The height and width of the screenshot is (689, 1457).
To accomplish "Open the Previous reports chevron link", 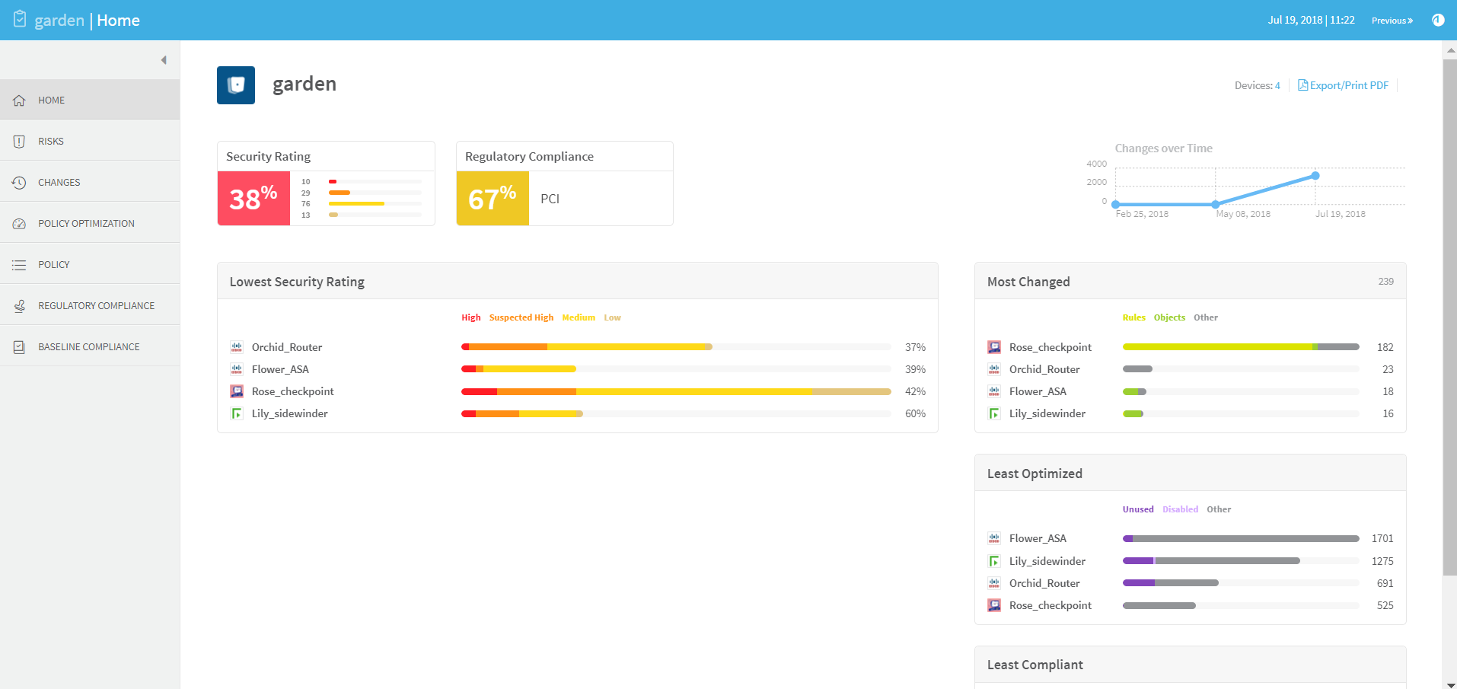I will pos(1392,21).
